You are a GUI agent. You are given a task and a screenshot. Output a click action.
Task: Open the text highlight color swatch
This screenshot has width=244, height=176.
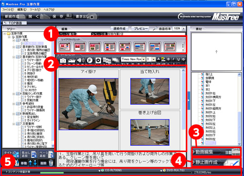(x=163, y=59)
